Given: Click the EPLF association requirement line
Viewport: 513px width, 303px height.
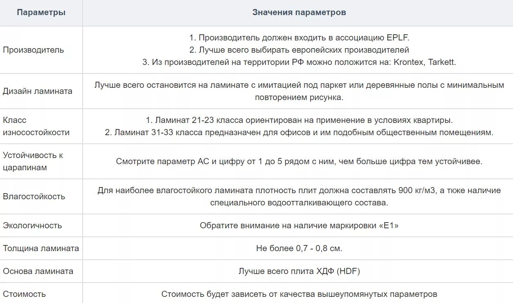Looking at the screenshot, I should 299,38.
